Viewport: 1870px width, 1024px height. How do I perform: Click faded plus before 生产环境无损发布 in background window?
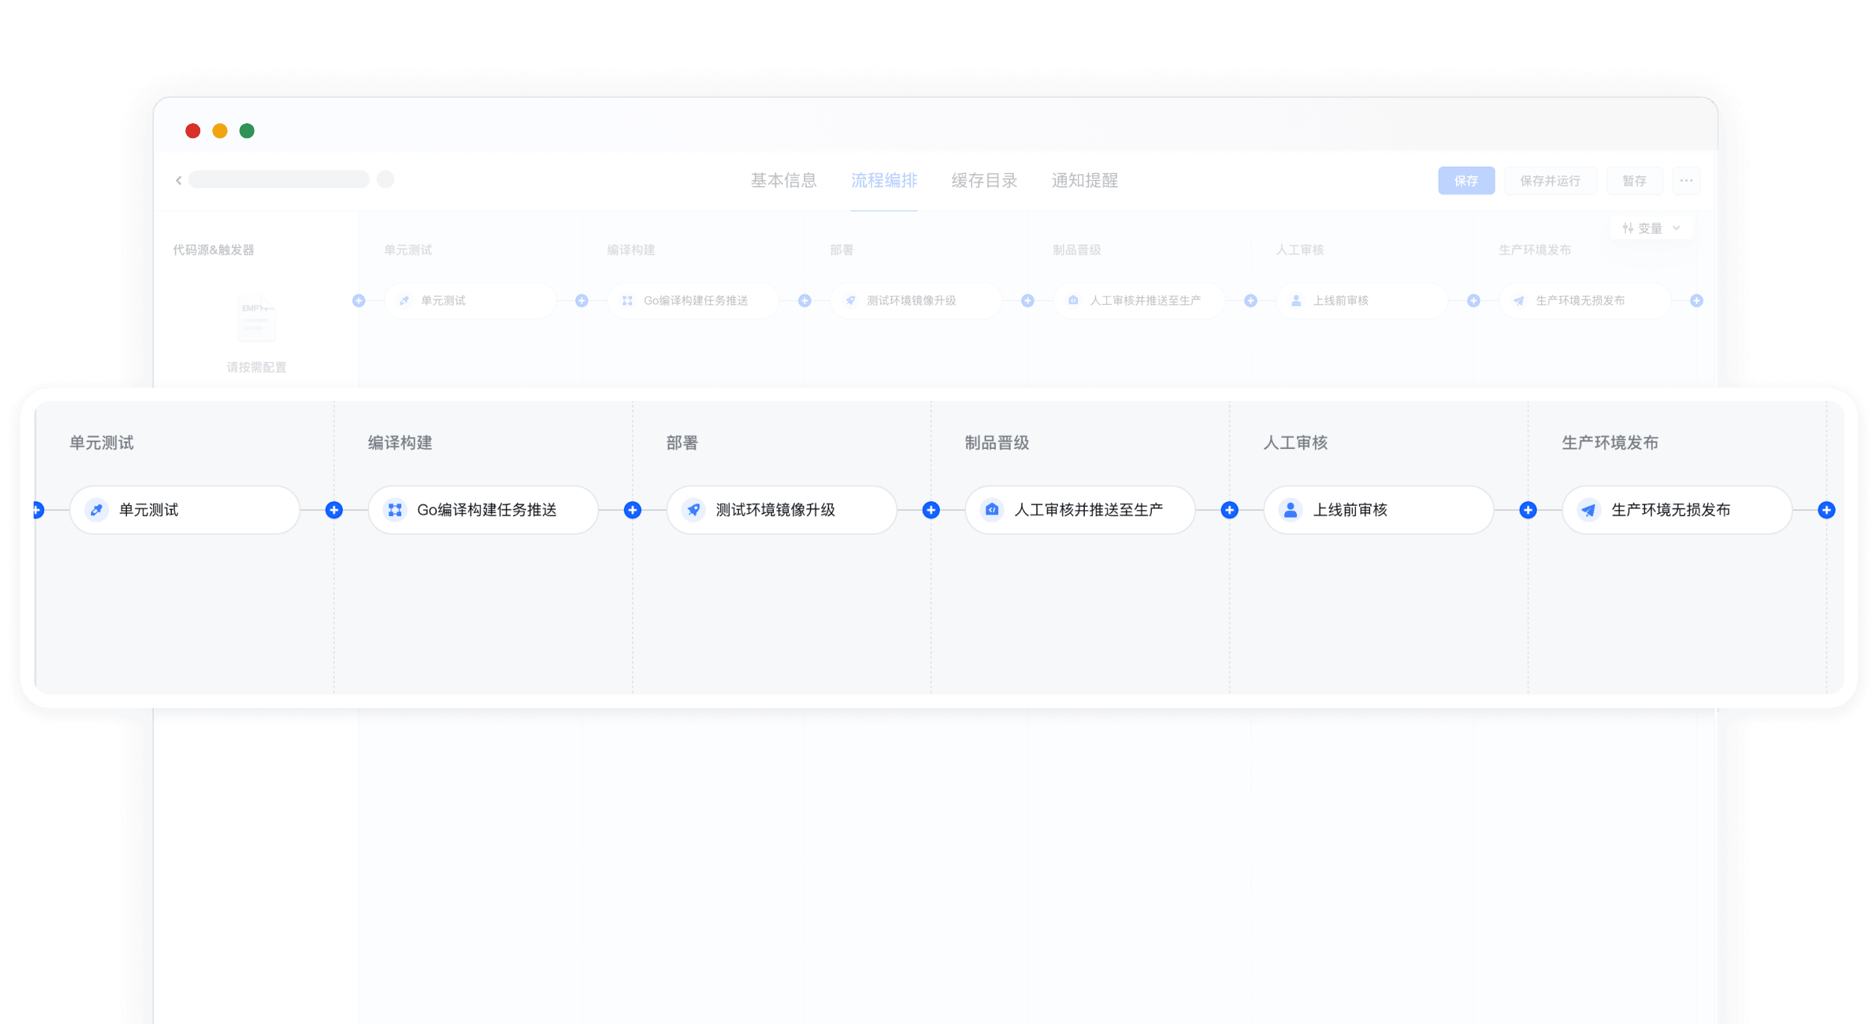(x=1473, y=300)
